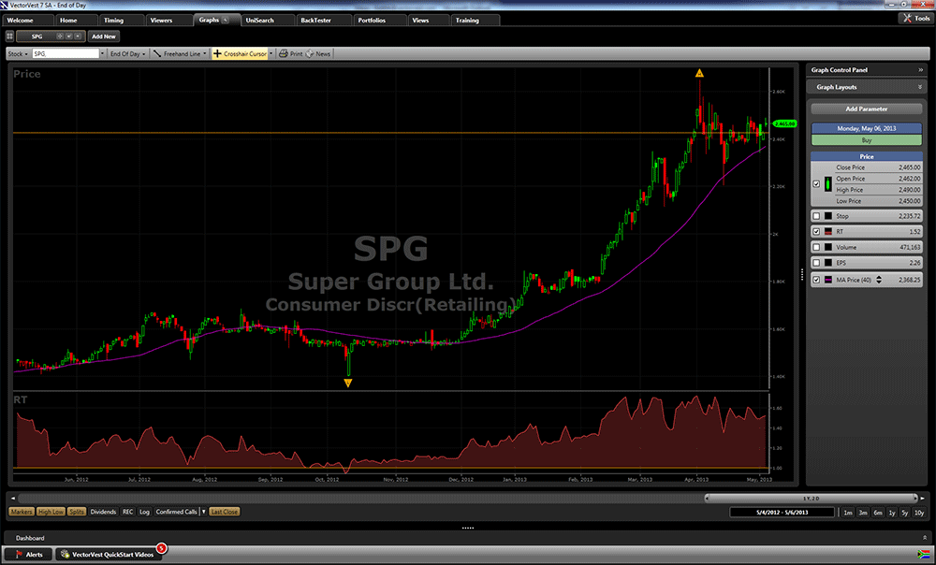Set the chart range to 6m

click(x=877, y=513)
